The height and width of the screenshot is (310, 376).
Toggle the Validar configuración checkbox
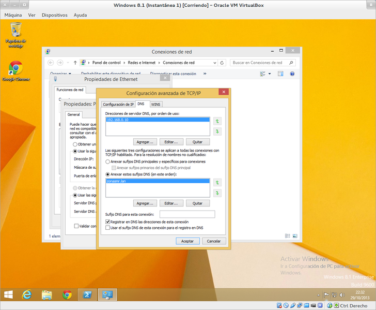point(76,226)
